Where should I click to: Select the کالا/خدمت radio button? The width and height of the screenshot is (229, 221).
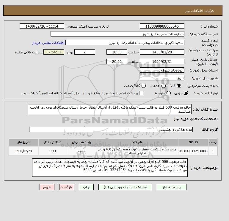coord(144,86)
